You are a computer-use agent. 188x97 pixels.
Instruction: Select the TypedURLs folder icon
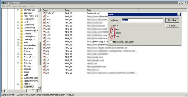coord(21,87)
